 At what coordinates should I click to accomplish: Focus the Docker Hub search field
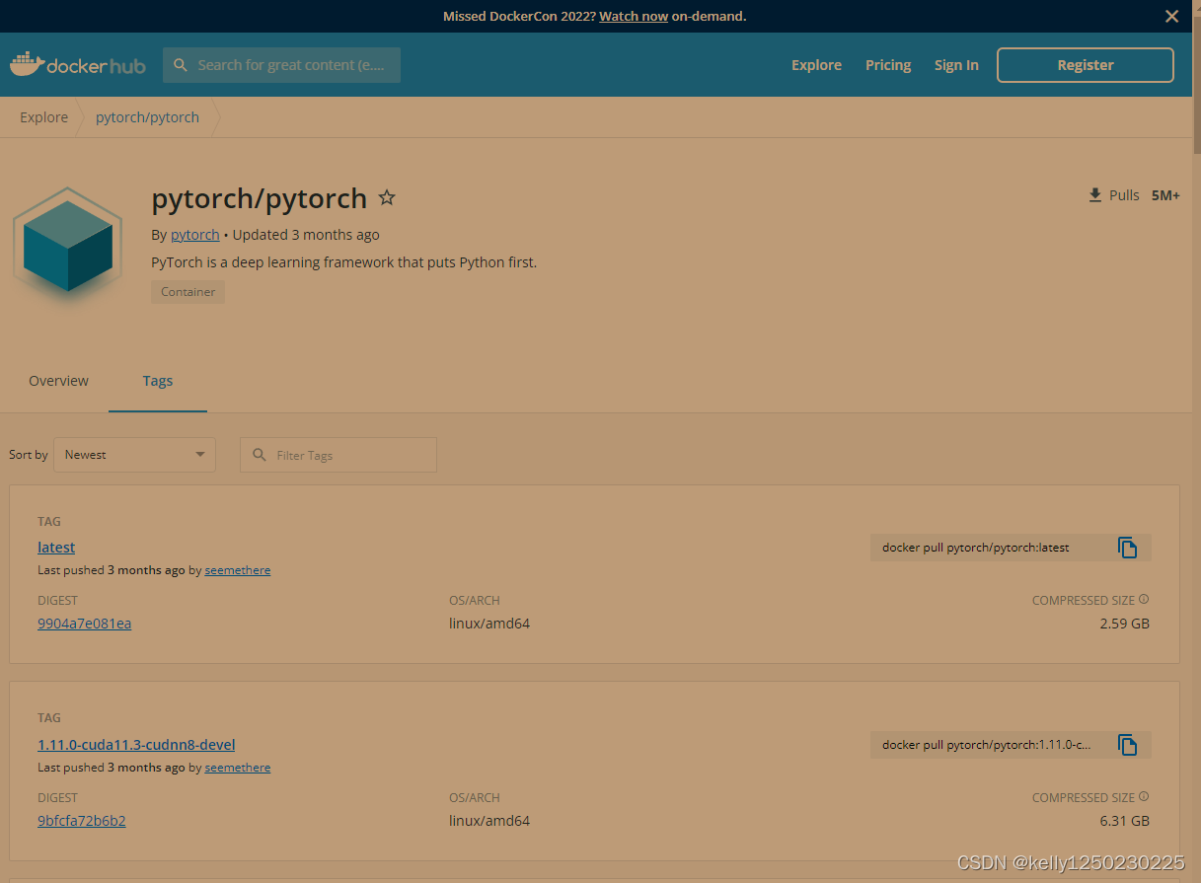(x=281, y=65)
